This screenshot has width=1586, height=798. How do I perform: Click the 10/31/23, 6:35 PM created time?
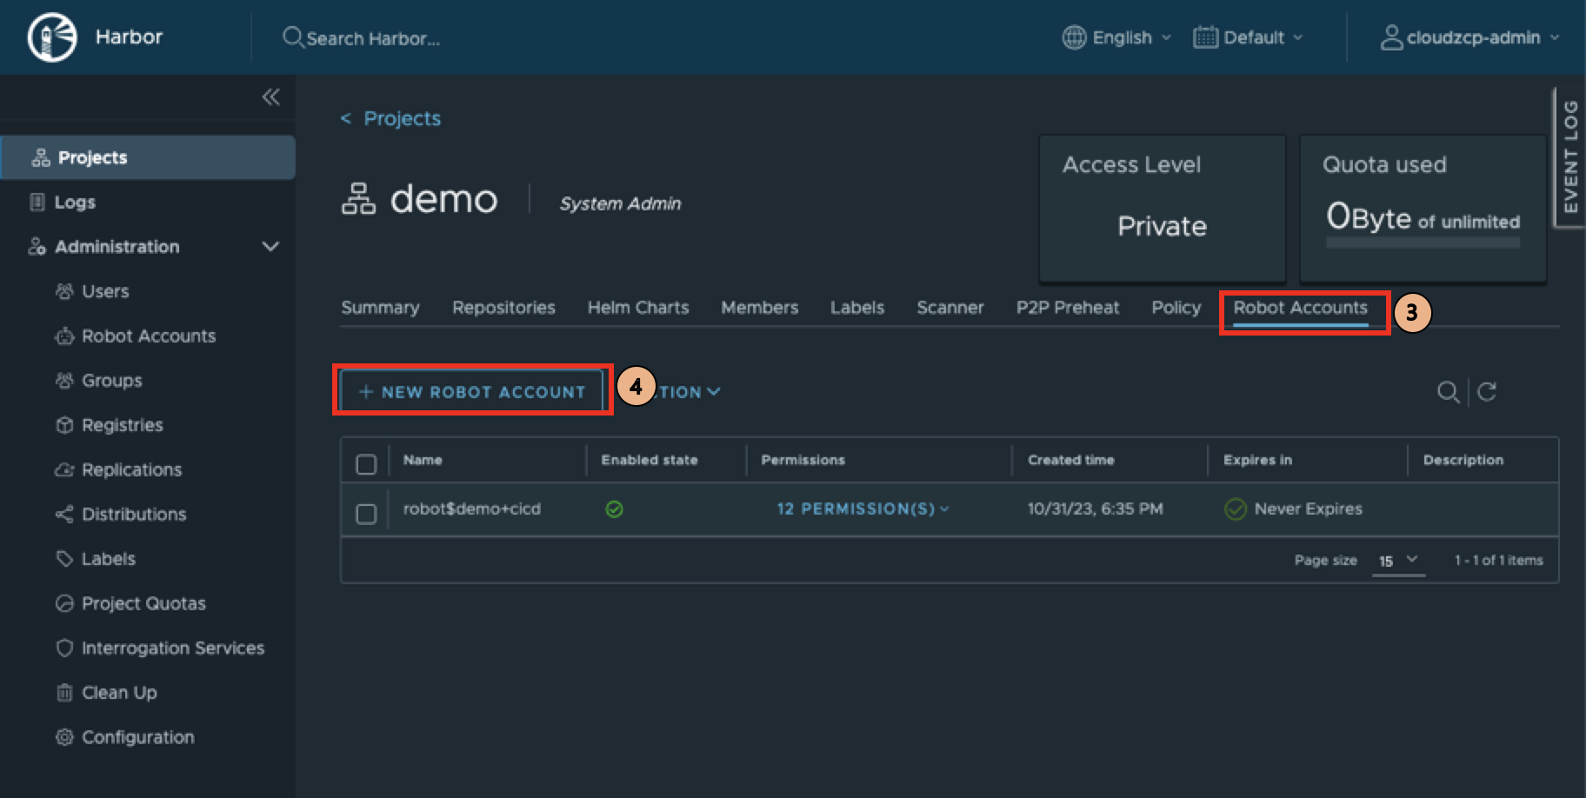tap(1095, 509)
